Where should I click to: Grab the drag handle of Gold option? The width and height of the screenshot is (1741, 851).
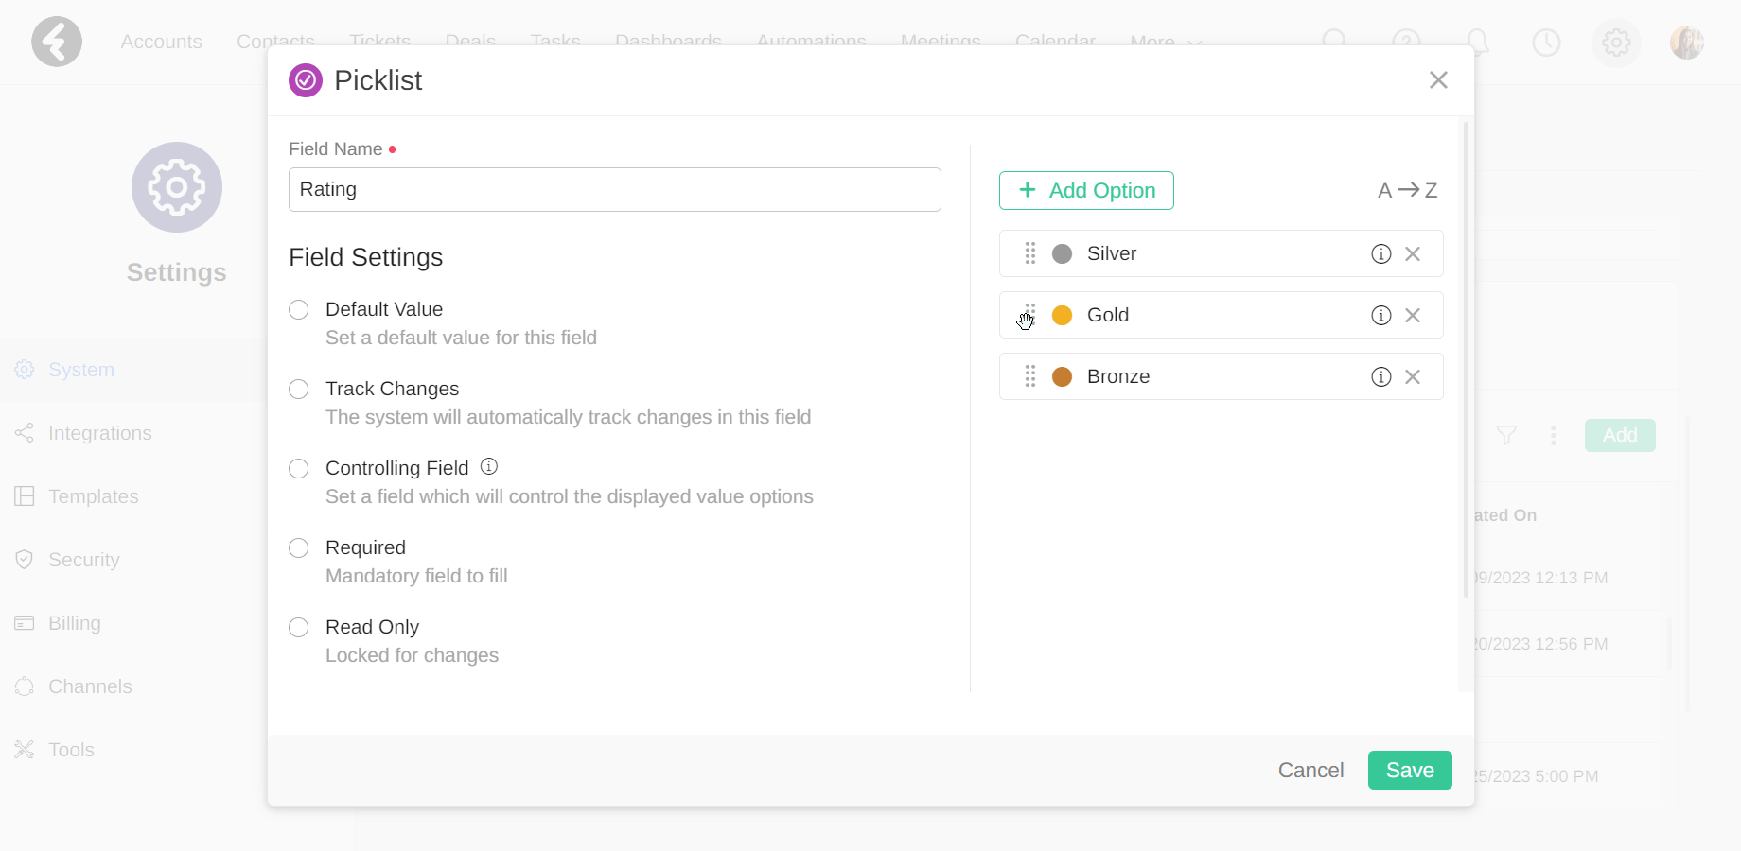pos(1030,315)
